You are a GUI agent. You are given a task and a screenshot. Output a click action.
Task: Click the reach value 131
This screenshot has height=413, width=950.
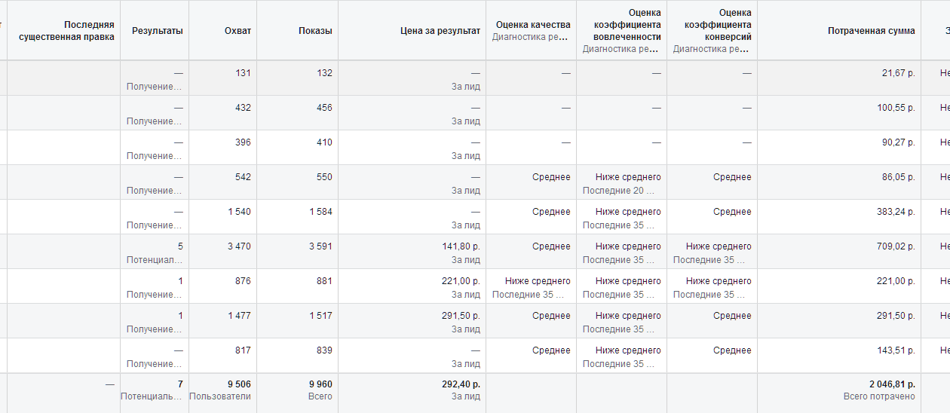pyautogui.click(x=243, y=73)
